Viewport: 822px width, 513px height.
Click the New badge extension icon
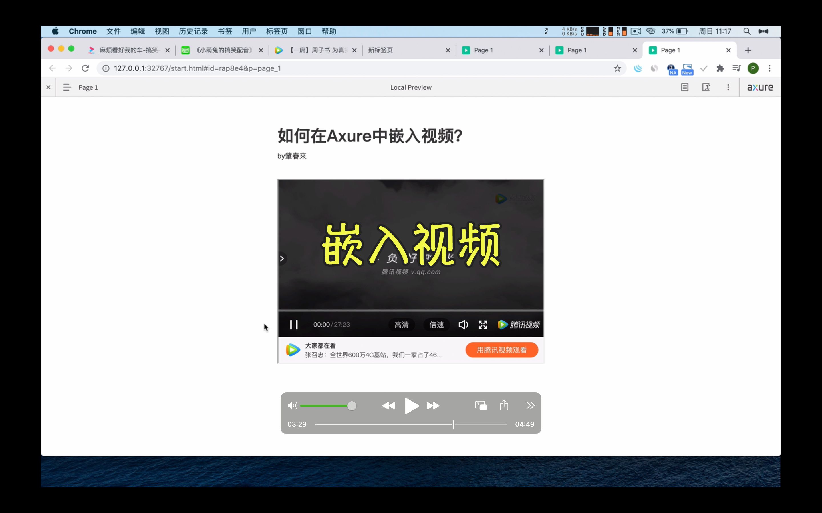[x=687, y=69]
